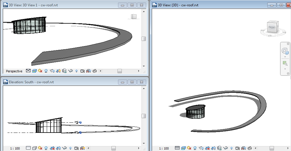
Task: Toggle crop view in South elevation bar
Action: (x=52, y=148)
